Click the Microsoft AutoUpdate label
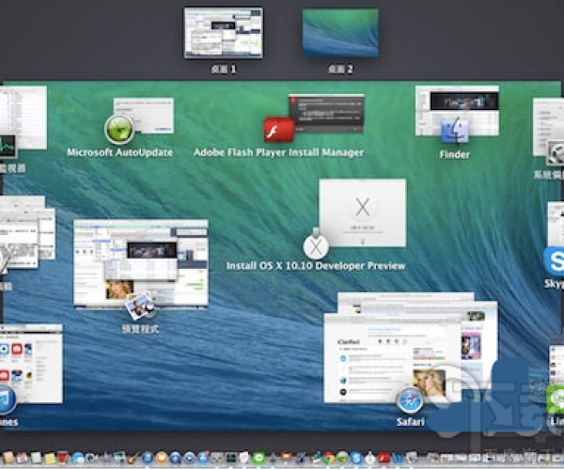Viewport: 564px width, 470px height. click(119, 152)
